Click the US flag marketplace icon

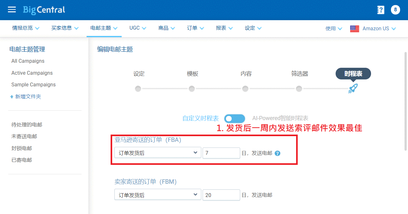pyautogui.click(x=355, y=29)
